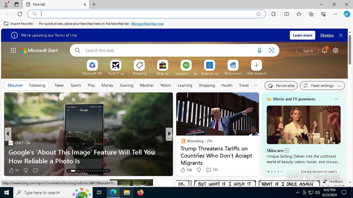The height and width of the screenshot is (198, 353).
Task: Open Manage favorites now link
Action: 147,24
